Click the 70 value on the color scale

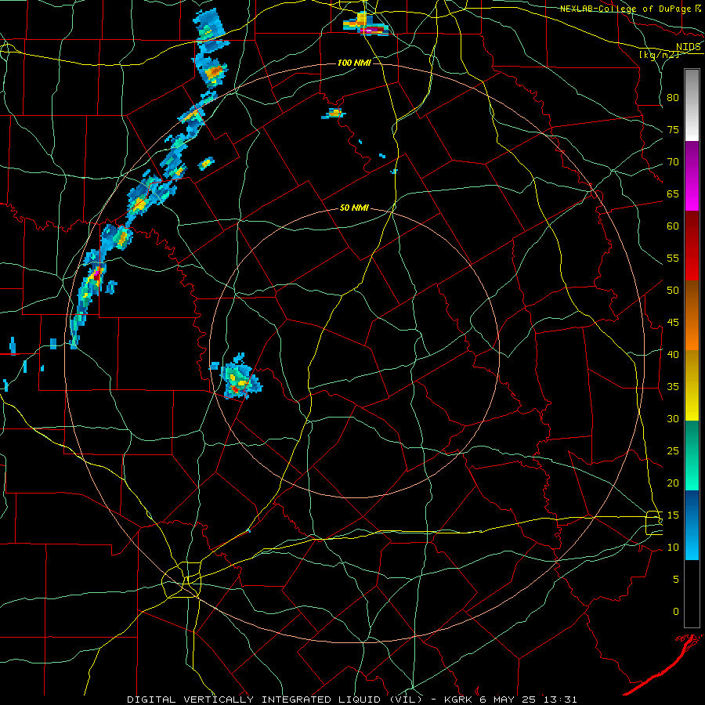pos(673,162)
